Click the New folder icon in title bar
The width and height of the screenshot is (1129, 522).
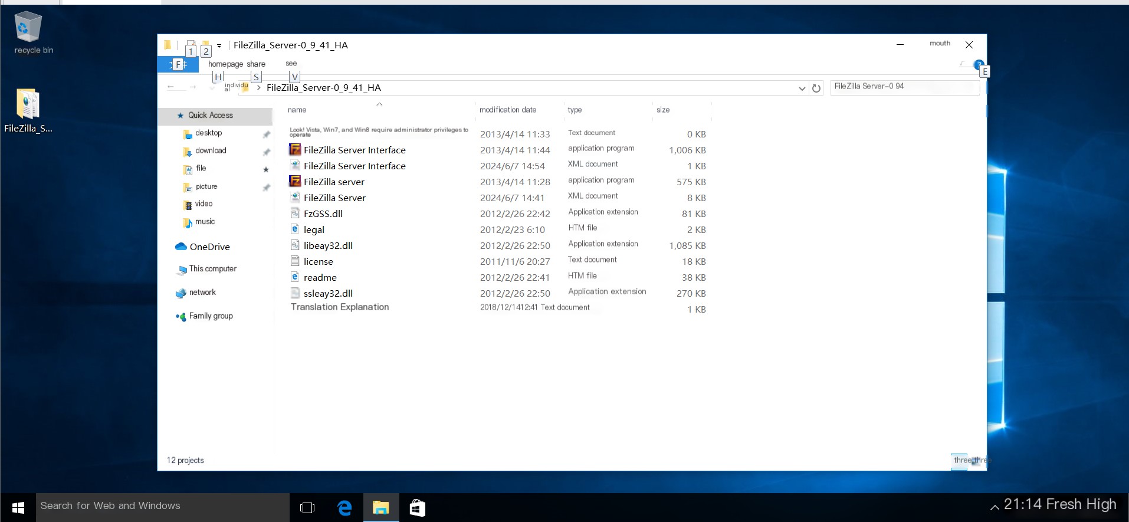pos(206,45)
